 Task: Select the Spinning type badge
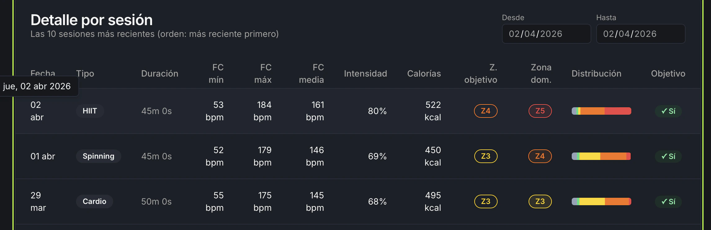(x=98, y=156)
